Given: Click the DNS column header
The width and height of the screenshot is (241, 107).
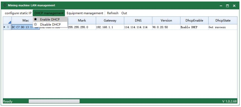Looking at the screenshot, I should [x=138, y=21].
